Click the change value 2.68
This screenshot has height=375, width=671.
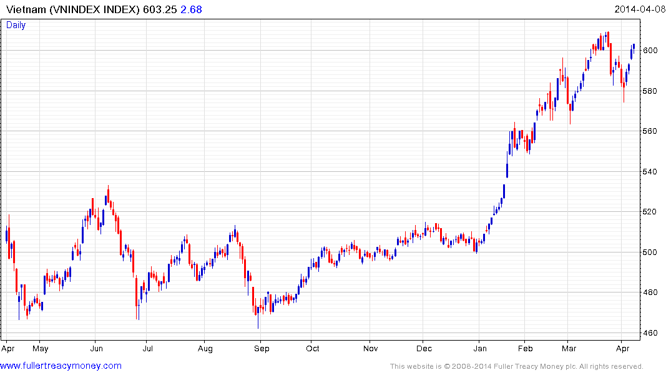tap(191, 9)
